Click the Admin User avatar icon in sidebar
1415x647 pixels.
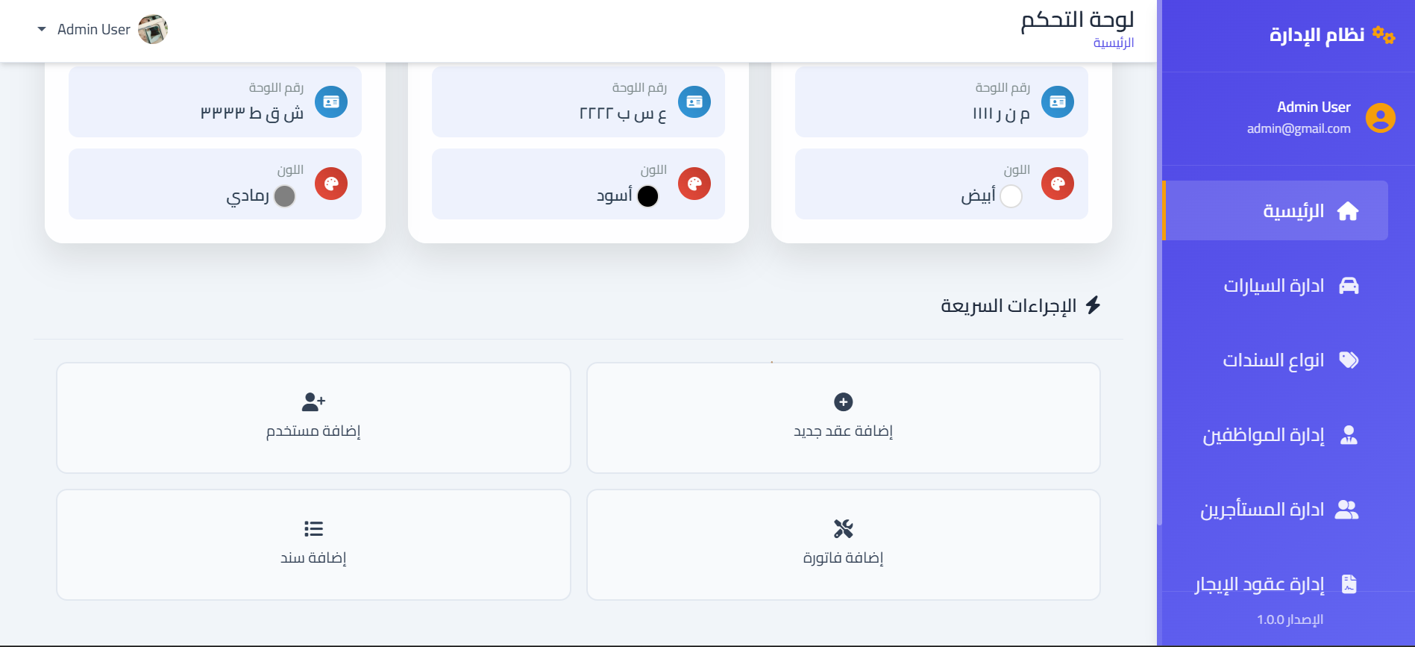click(x=1379, y=117)
